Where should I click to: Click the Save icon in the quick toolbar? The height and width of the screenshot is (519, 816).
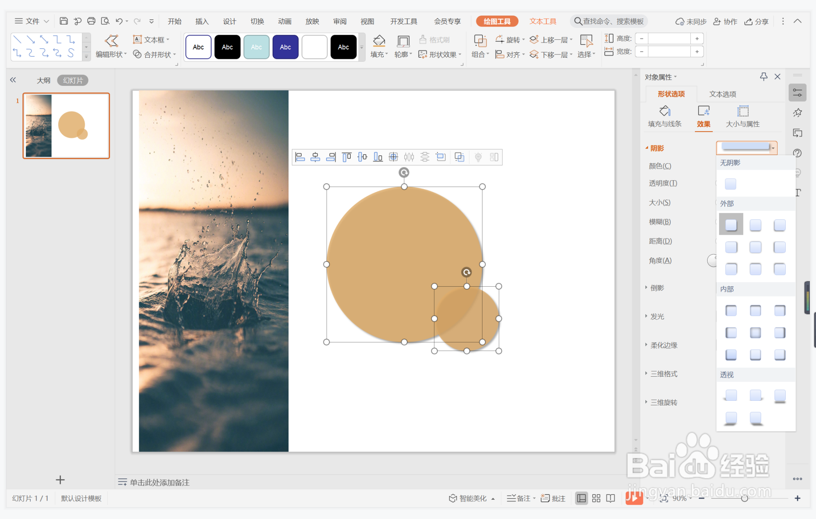tap(63, 21)
